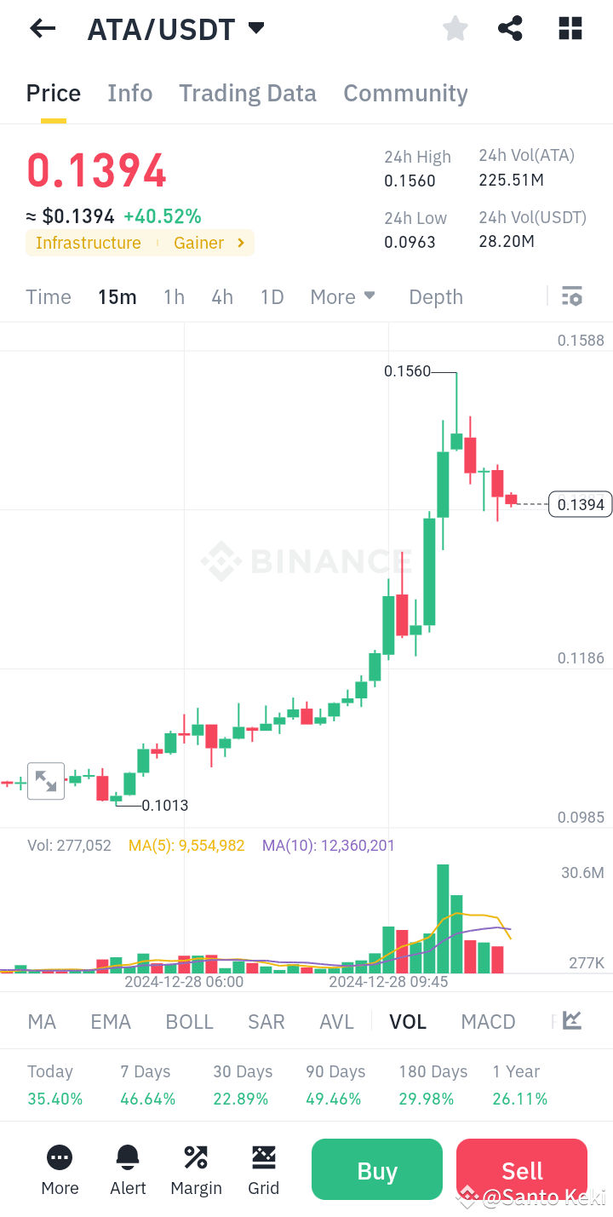Select the 1h chart timeframe

coord(174,296)
